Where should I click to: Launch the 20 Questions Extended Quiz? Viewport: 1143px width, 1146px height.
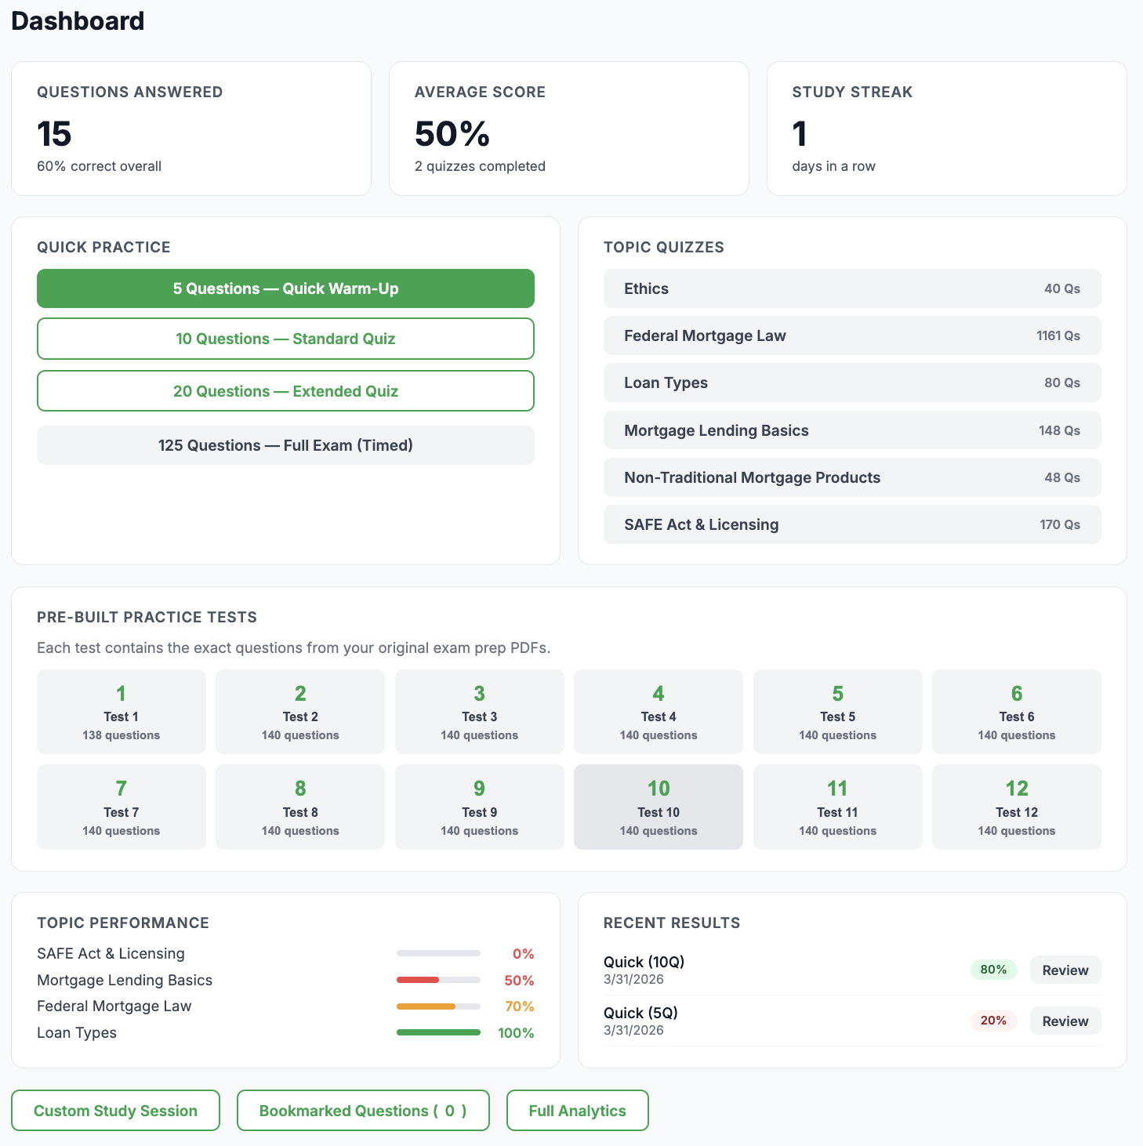click(285, 390)
